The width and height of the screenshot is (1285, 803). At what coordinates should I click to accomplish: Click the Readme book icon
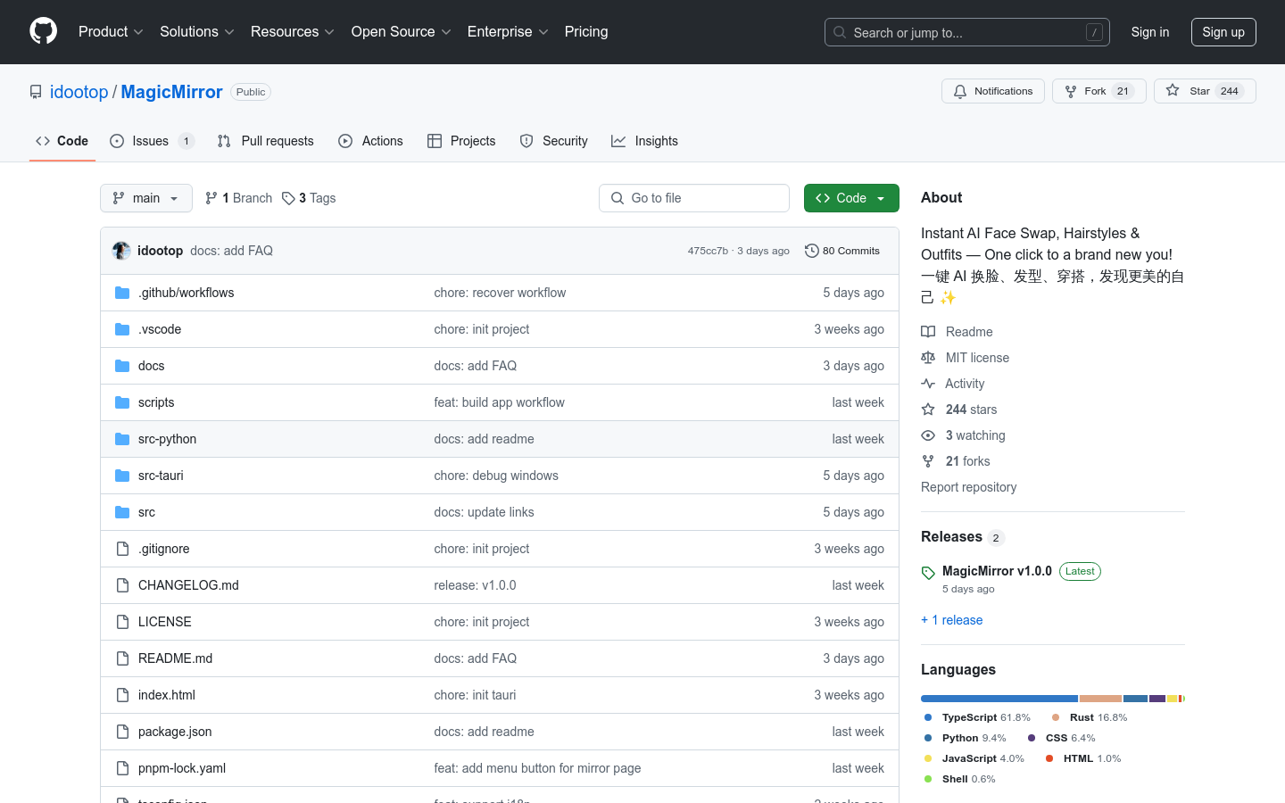tap(928, 332)
